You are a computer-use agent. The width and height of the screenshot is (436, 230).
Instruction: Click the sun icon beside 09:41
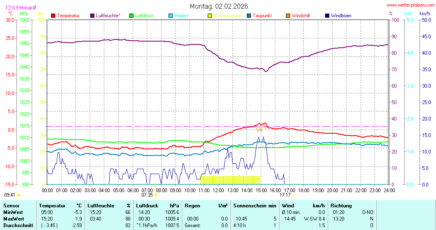[x=19, y=195]
